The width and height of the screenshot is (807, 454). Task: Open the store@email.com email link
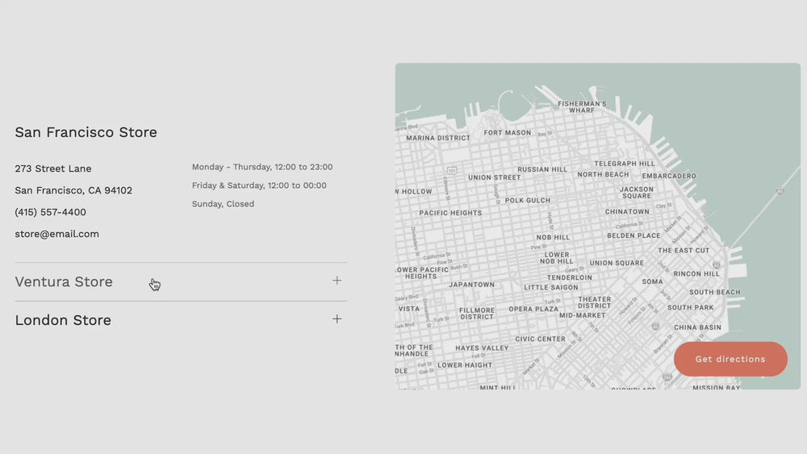pos(56,234)
